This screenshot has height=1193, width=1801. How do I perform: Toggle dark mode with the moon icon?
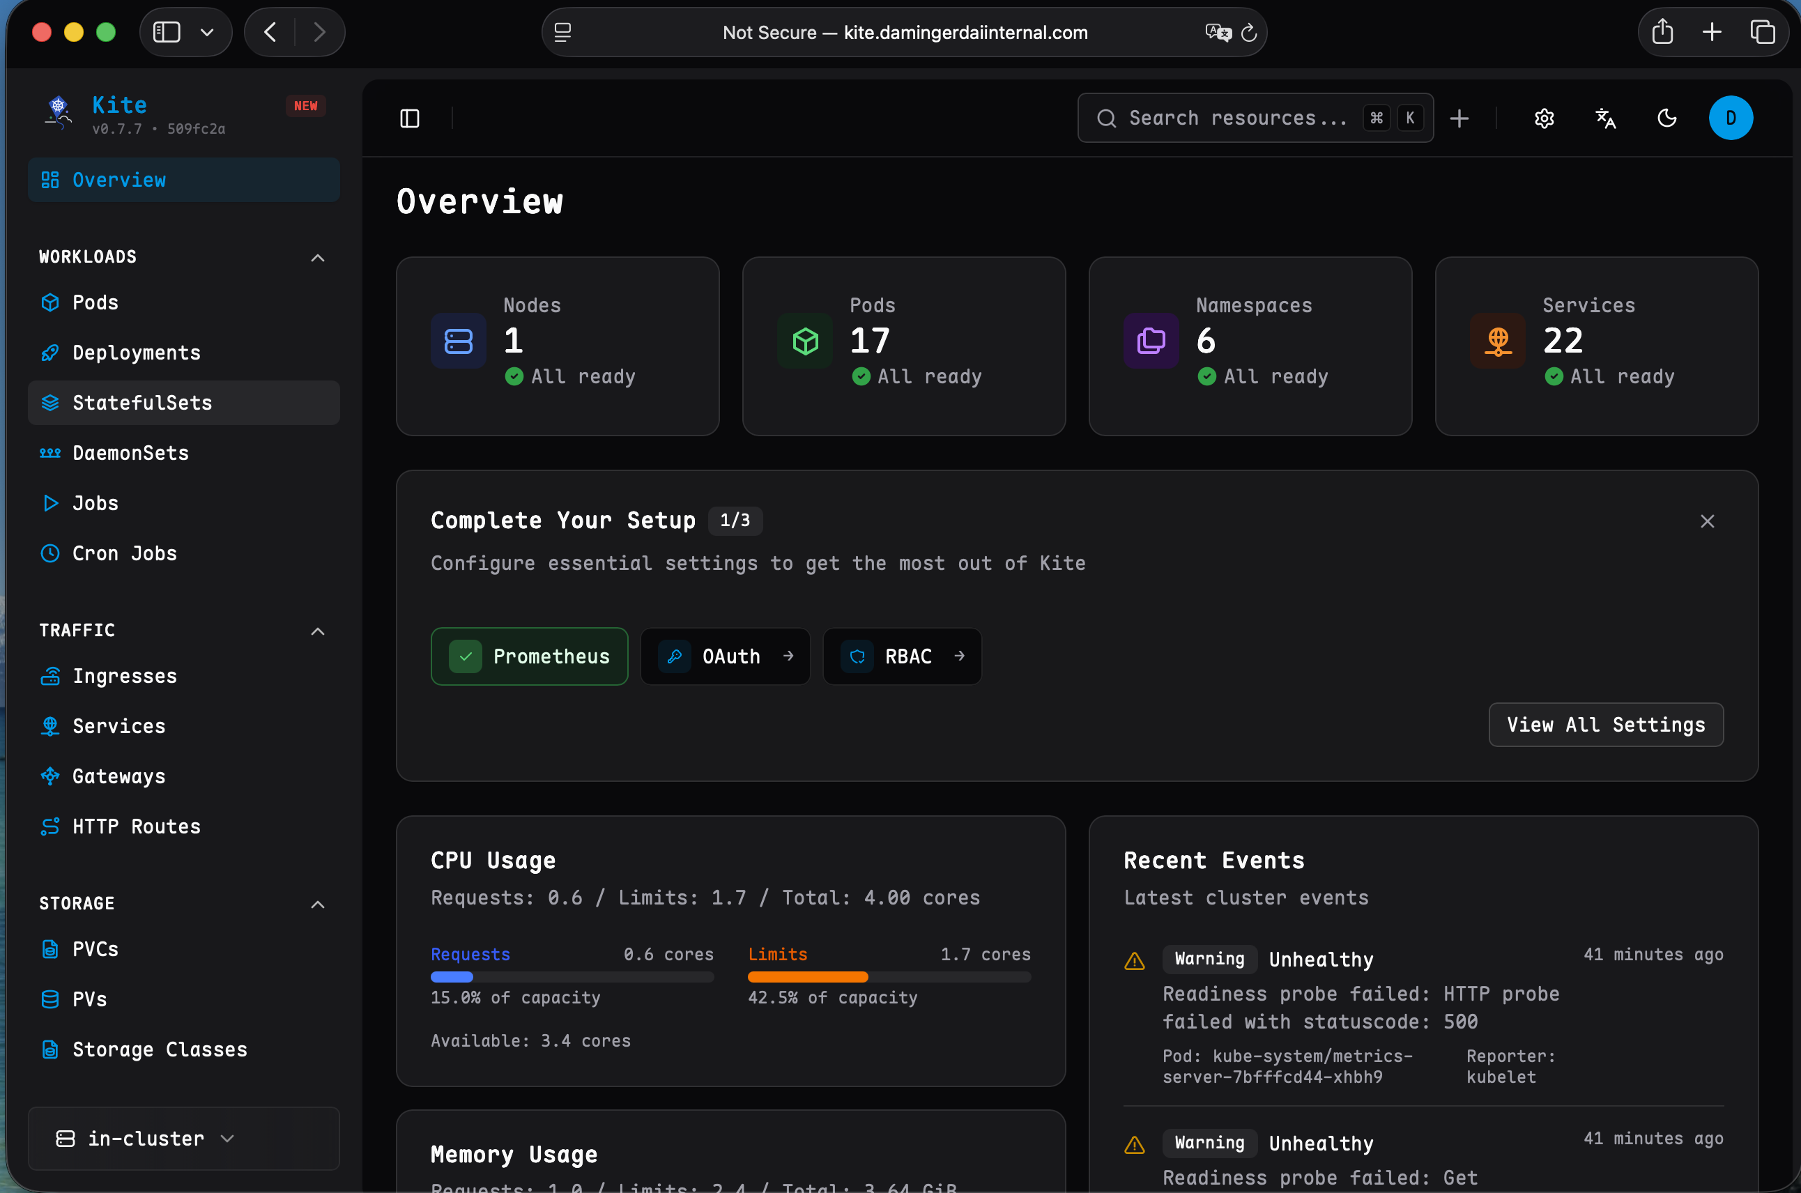pyautogui.click(x=1667, y=118)
